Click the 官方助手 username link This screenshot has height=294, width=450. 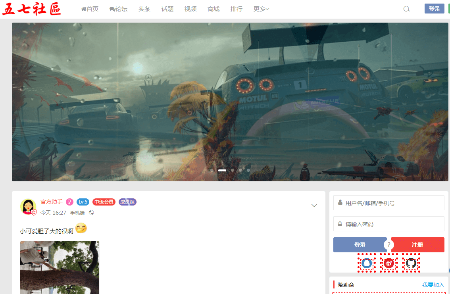pyautogui.click(x=51, y=202)
